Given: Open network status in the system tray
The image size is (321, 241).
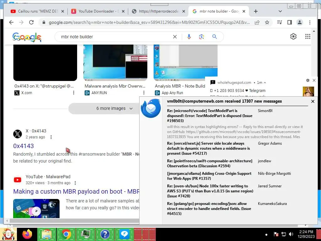Looking at the screenshot, I should coord(284,234).
